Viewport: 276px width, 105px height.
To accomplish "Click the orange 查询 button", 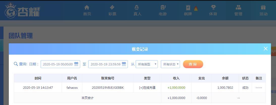I will [193, 64].
